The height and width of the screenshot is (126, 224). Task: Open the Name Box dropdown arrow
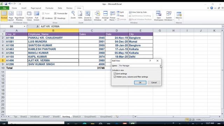pos(24,27)
